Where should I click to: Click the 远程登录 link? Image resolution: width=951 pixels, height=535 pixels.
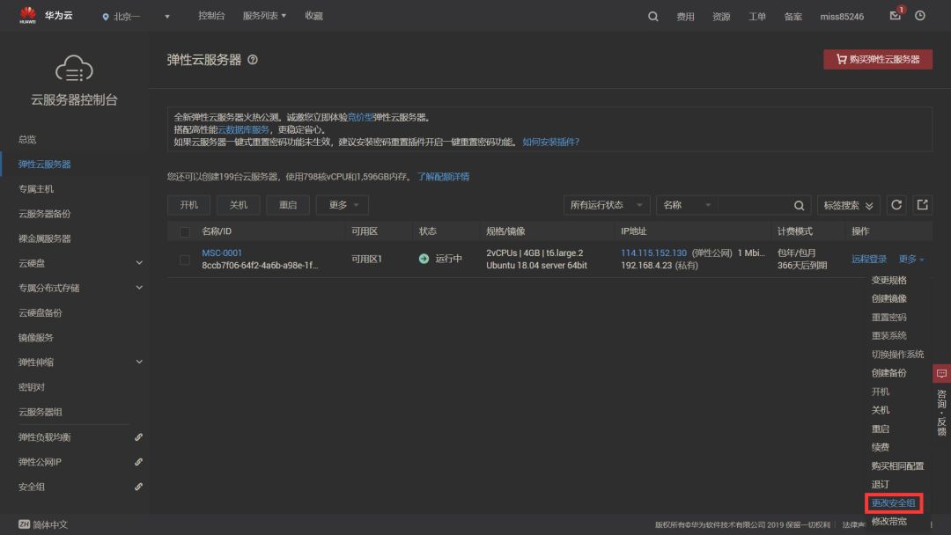click(x=869, y=260)
